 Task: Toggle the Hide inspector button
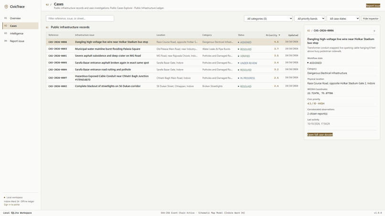371,19
